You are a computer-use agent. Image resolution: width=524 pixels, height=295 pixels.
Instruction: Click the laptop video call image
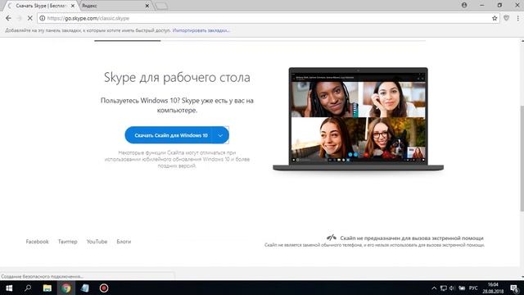(359, 120)
